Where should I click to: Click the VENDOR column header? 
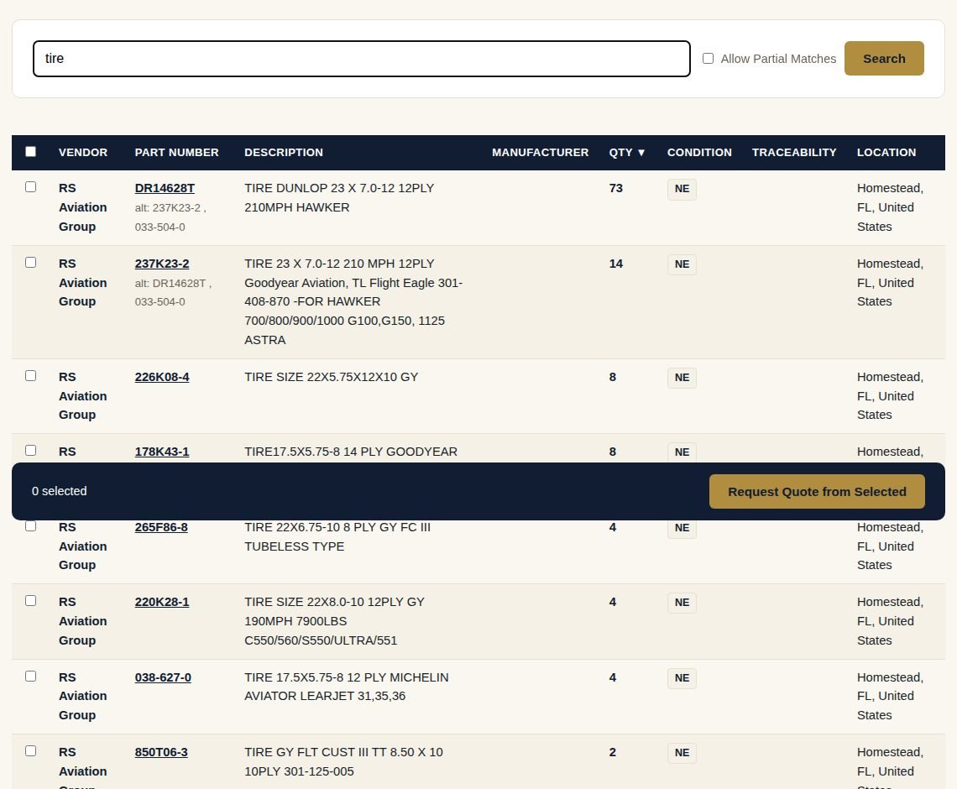pos(83,153)
